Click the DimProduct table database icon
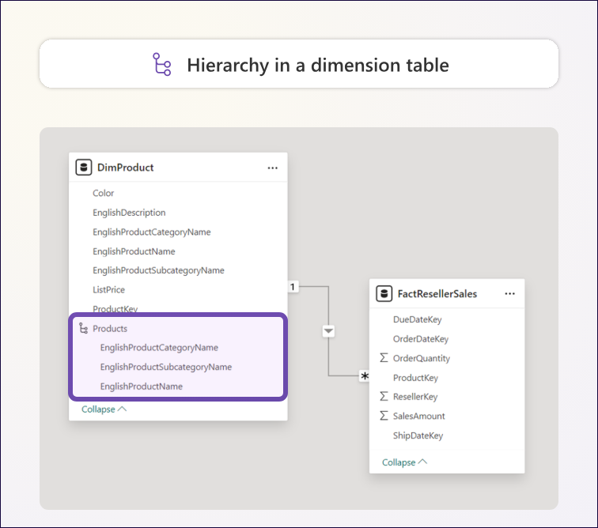Image resolution: width=598 pixels, height=528 pixels. click(83, 168)
